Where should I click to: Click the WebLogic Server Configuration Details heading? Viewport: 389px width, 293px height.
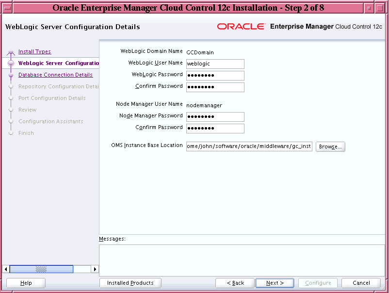(x=73, y=27)
